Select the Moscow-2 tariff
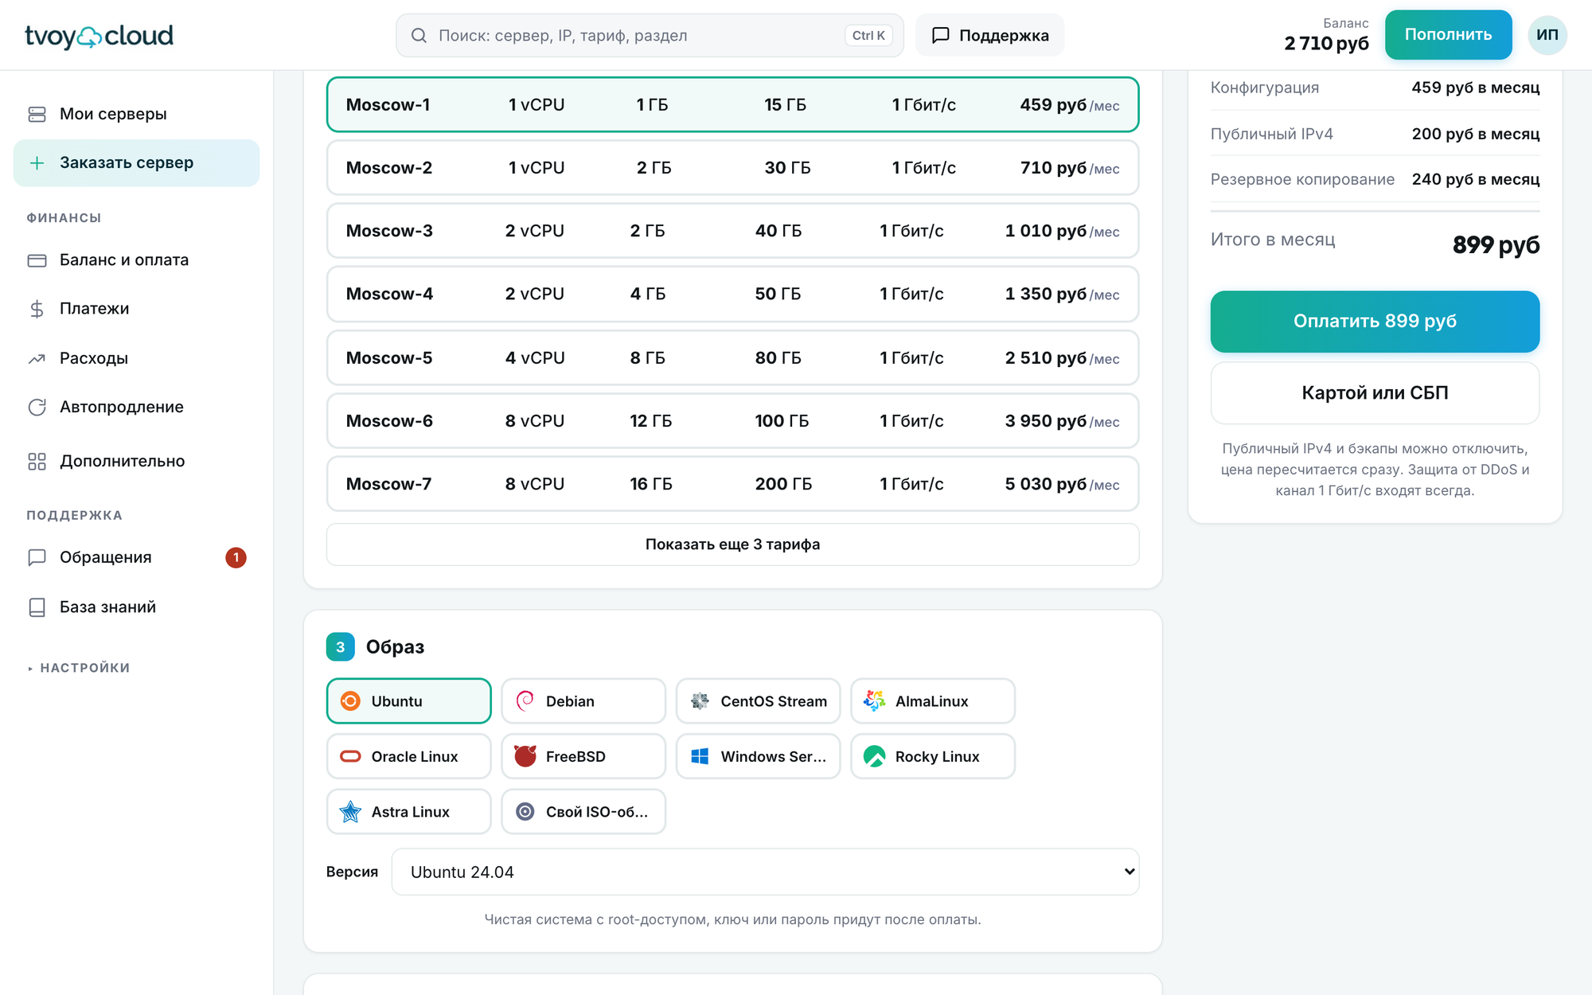The height and width of the screenshot is (995, 1592). point(732,168)
